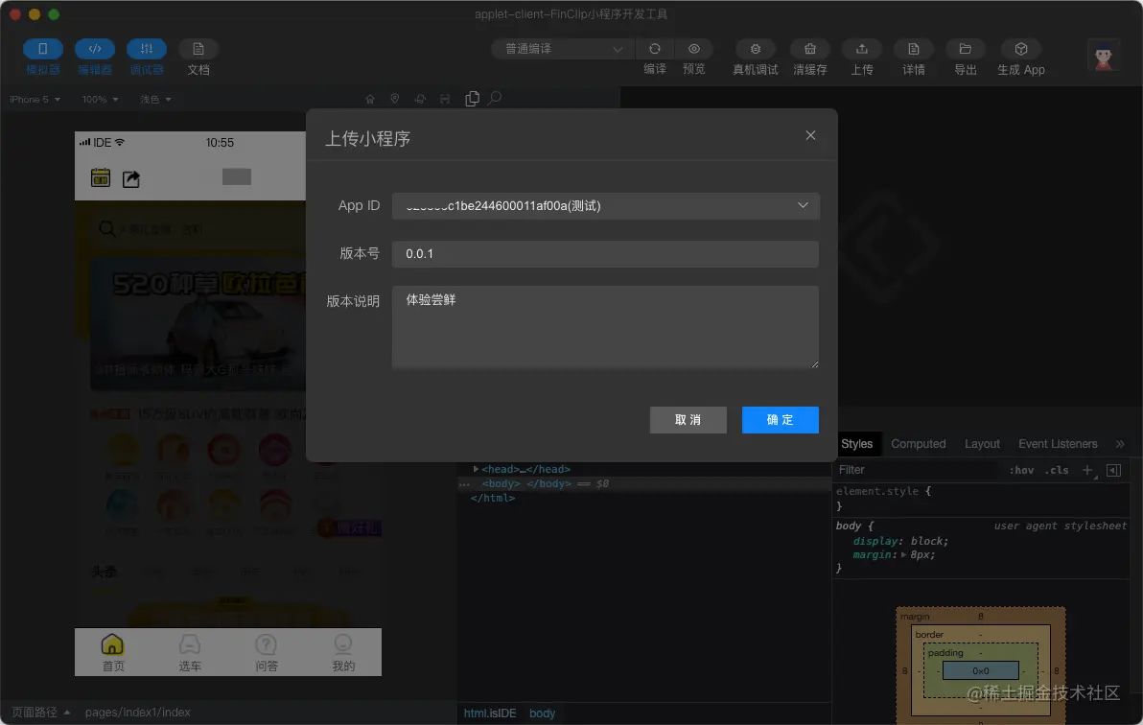Screen dimensions: 1143x725
Task: Click the version number (版本号) field
Action: 605,254
